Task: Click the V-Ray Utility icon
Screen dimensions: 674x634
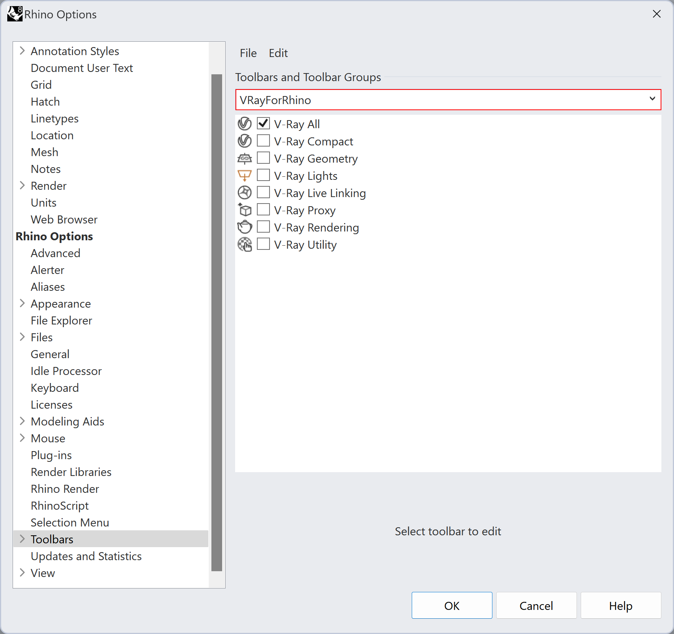Action: 245,244
